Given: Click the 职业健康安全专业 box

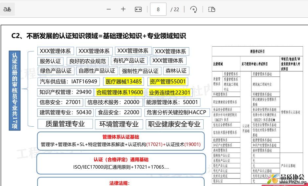Looking at the screenshot, I should [174, 124].
